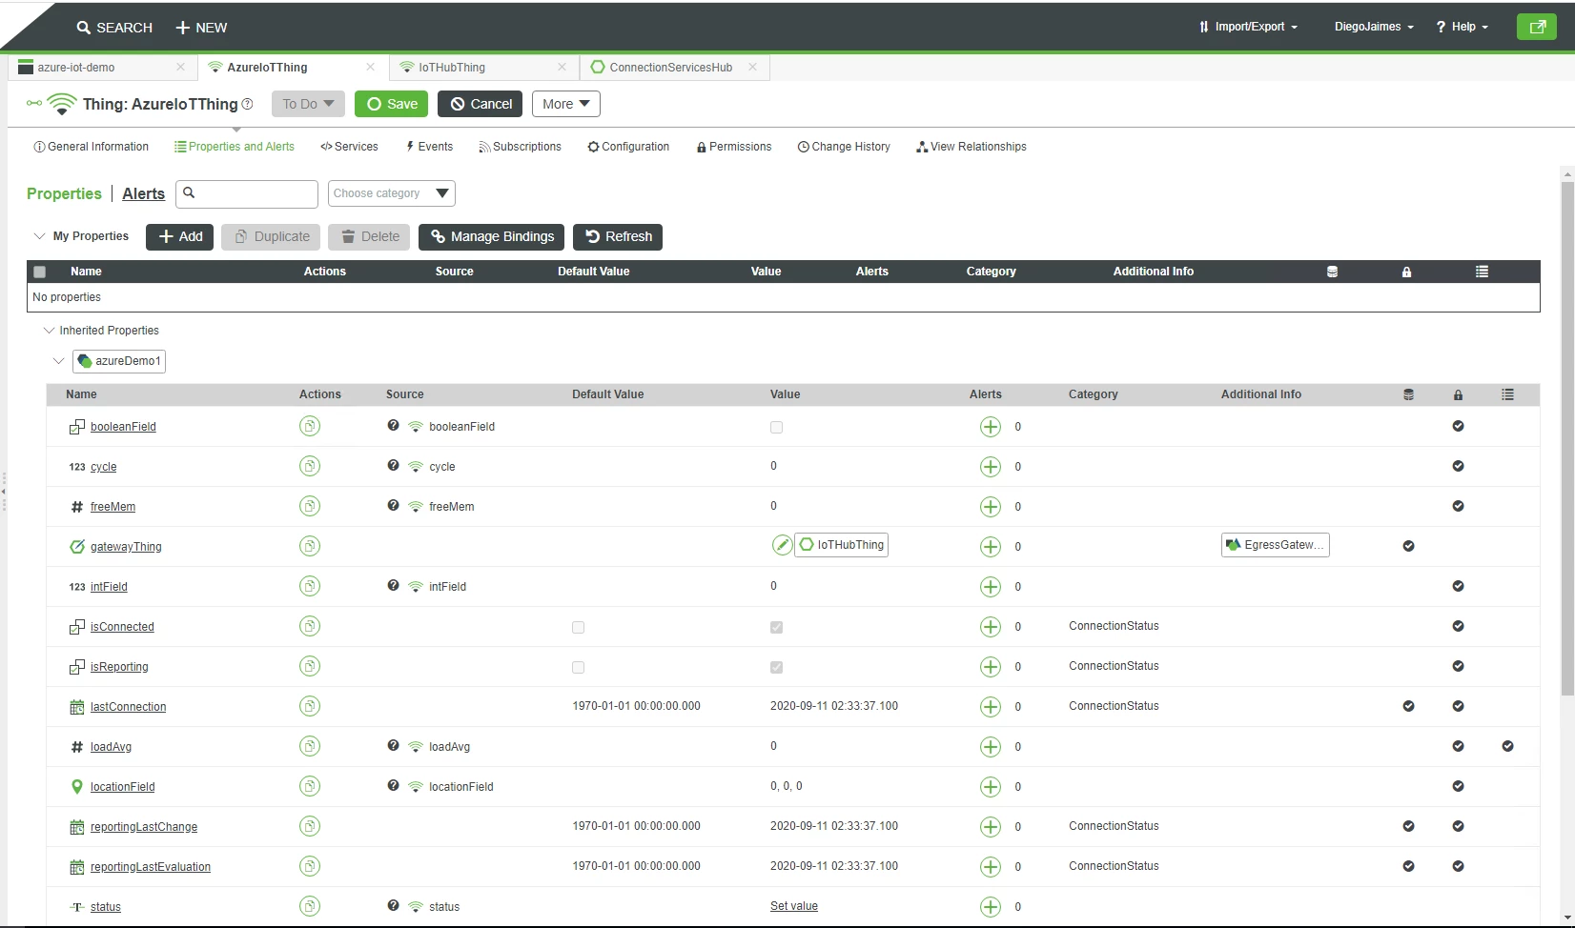Add an alert for cycle with plus icon
This screenshot has height=928, width=1575.
(991, 467)
